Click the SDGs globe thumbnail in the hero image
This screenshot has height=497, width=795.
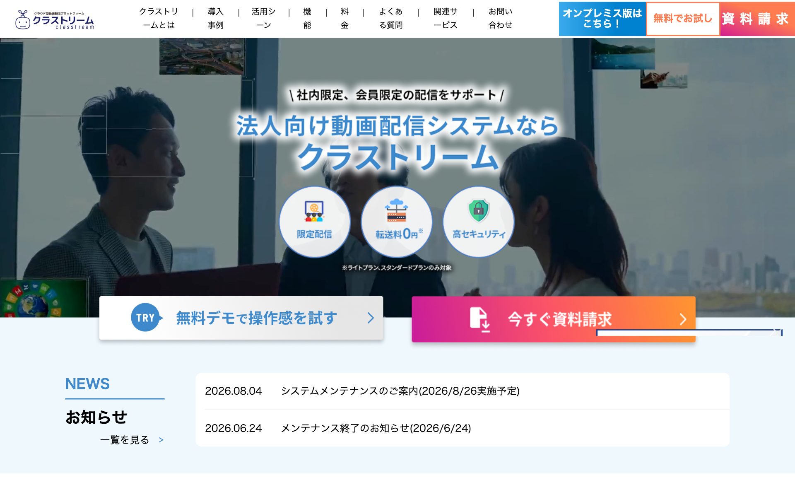pyautogui.click(x=44, y=299)
